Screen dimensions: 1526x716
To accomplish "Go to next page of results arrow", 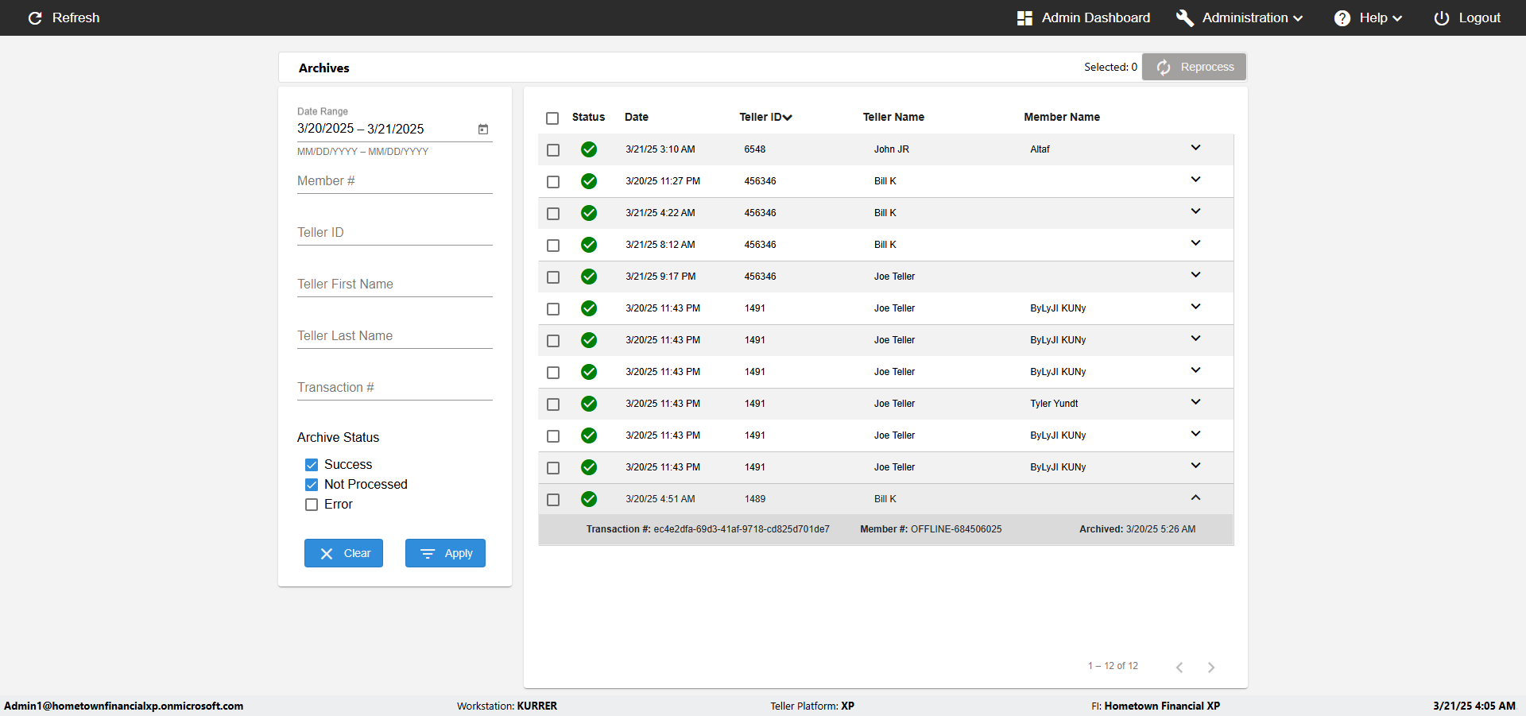I will point(1211,668).
